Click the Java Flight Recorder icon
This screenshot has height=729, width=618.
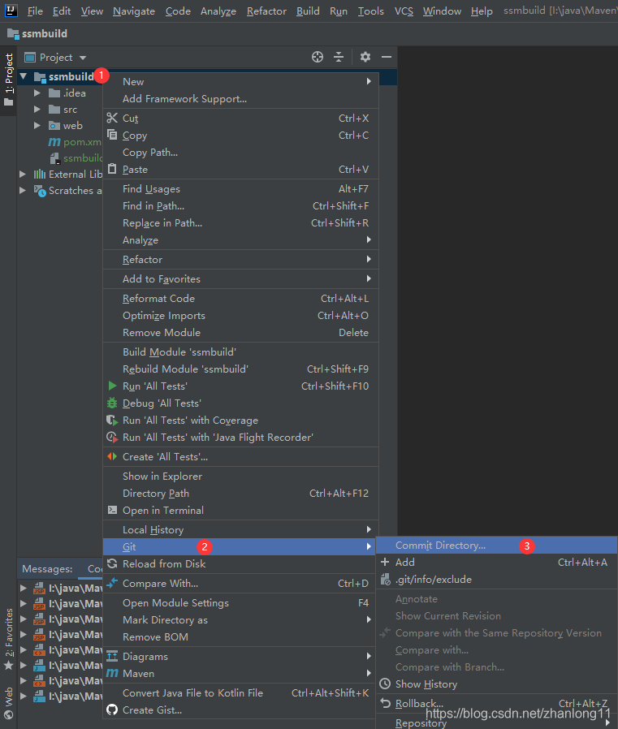point(112,437)
